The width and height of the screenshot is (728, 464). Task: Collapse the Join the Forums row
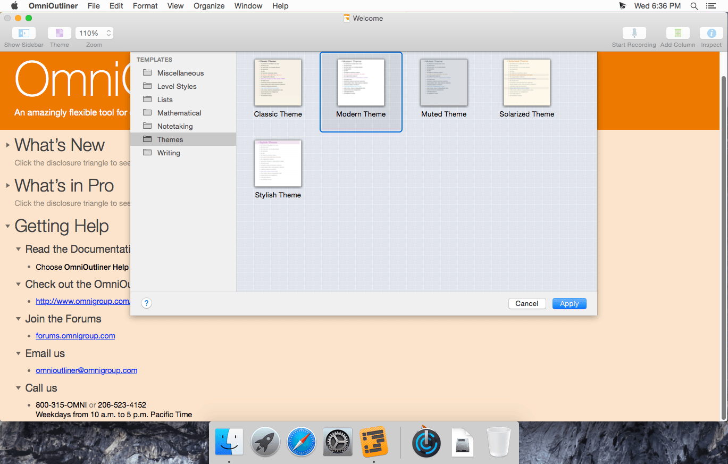[19, 319]
